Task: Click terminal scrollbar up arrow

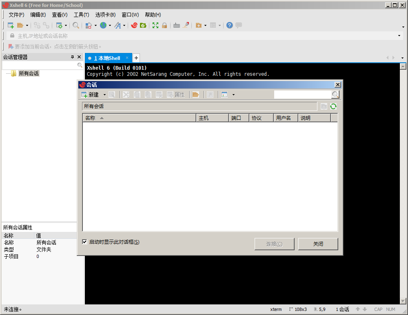Action: pyautogui.click(x=403, y=66)
